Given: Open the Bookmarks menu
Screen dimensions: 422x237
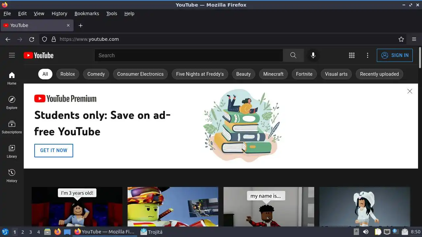Looking at the screenshot, I should (87, 13).
